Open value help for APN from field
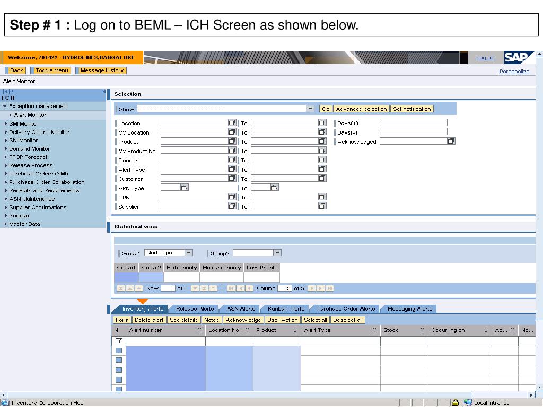 coord(232,197)
